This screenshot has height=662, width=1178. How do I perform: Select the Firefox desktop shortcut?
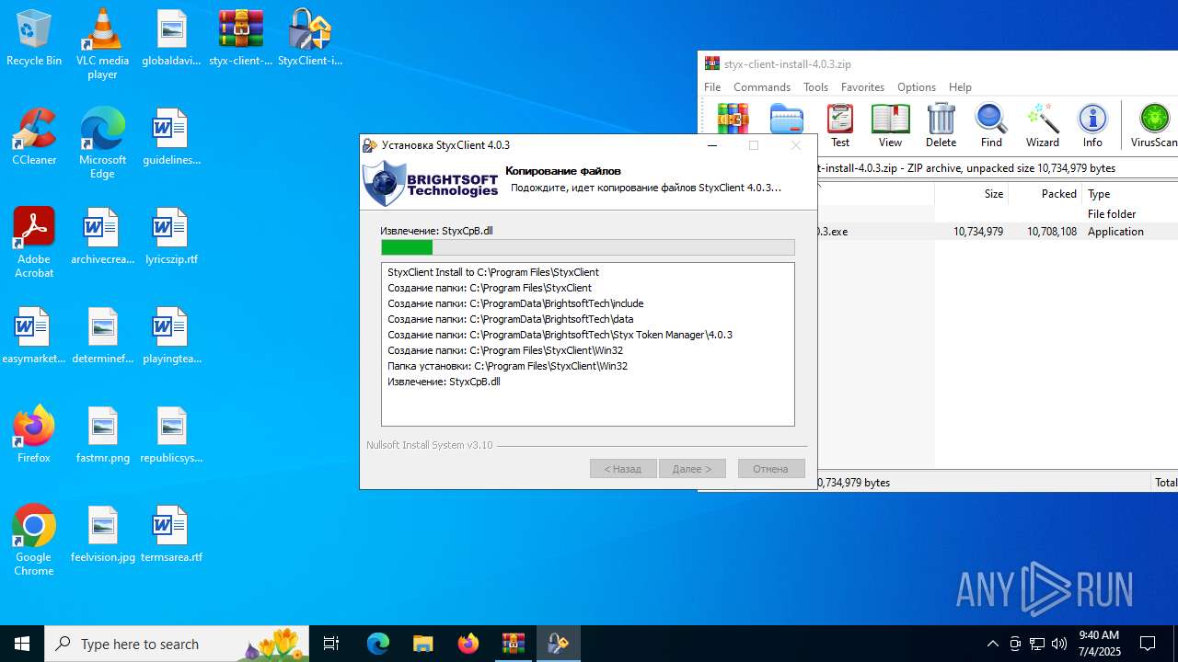tap(34, 435)
